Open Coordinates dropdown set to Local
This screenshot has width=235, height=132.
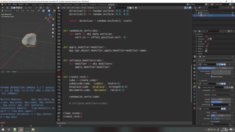click(x=221, y=91)
